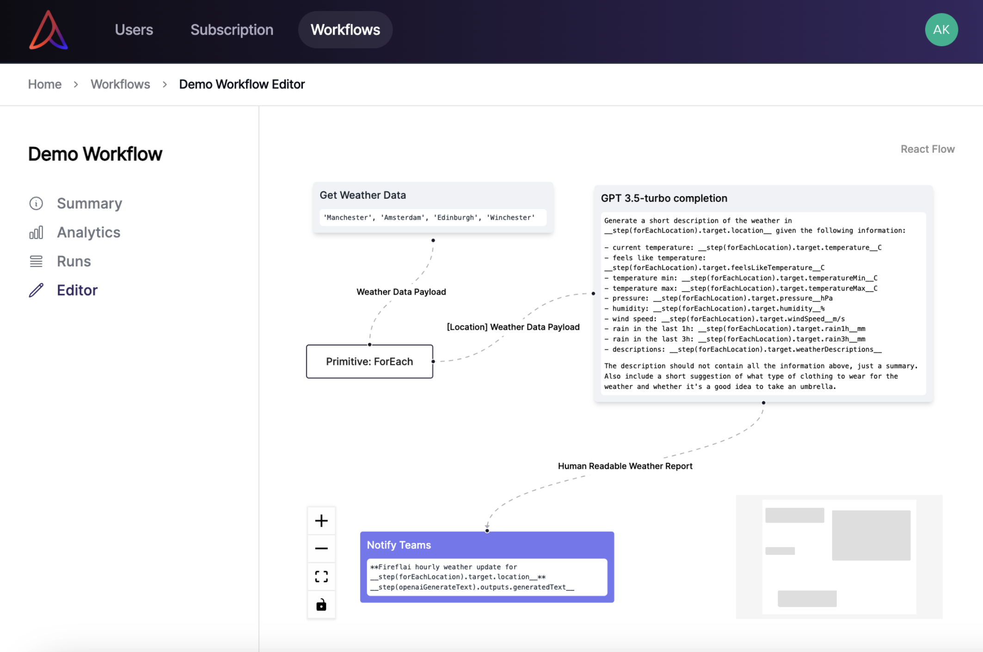The width and height of the screenshot is (983, 652).
Task: Click the Fireflai logo icon
Action: (x=48, y=31)
